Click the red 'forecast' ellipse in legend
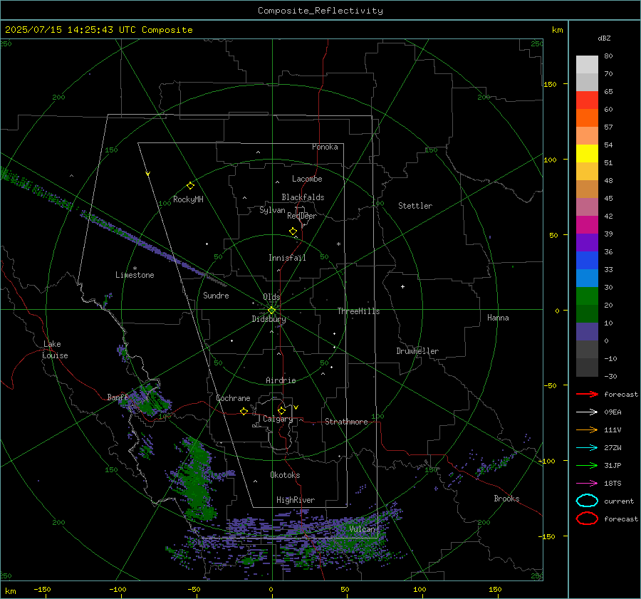The image size is (641, 599). click(587, 519)
